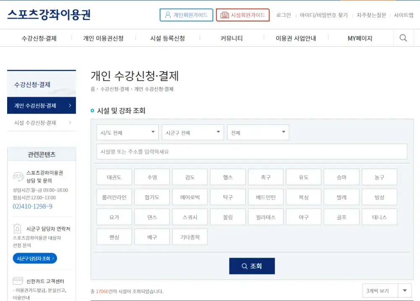Open the 3개씩 보기 display dropdown
Viewport: 420px width, 301px height.
pos(386,290)
